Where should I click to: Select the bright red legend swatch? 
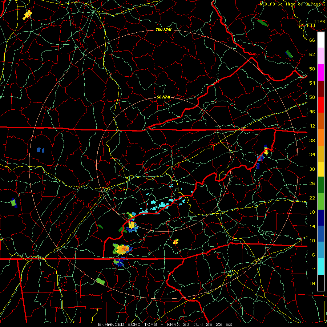pyautogui.click(x=321, y=105)
